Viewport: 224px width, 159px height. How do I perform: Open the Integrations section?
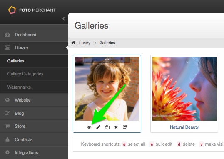point(34,152)
